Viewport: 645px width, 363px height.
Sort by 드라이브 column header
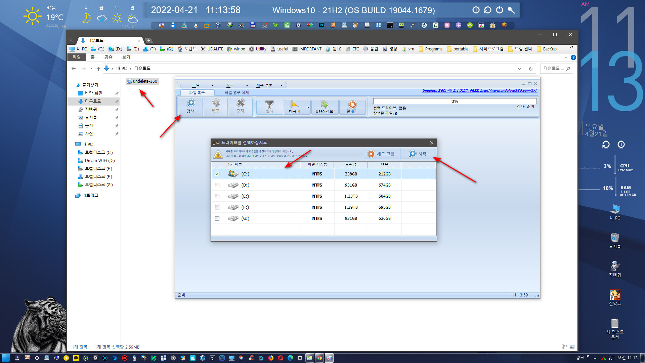(263, 164)
